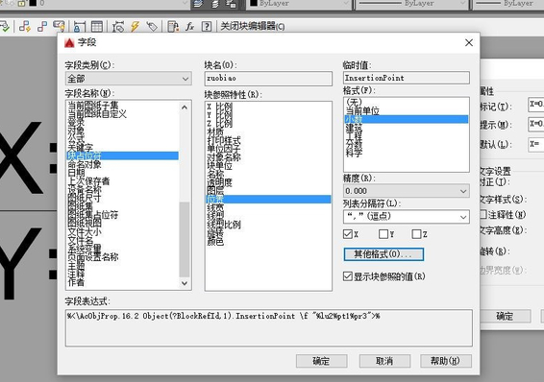The image size is (544, 382).
Task: Cancel the Field dialog with 取消
Action: coord(384,361)
